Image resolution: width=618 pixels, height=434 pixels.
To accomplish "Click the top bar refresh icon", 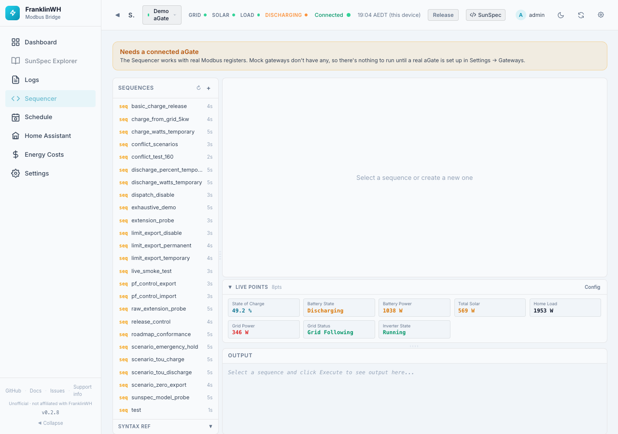I will tap(581, 15).
